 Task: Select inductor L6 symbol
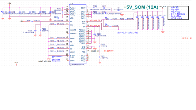click(x=119, y=11)
